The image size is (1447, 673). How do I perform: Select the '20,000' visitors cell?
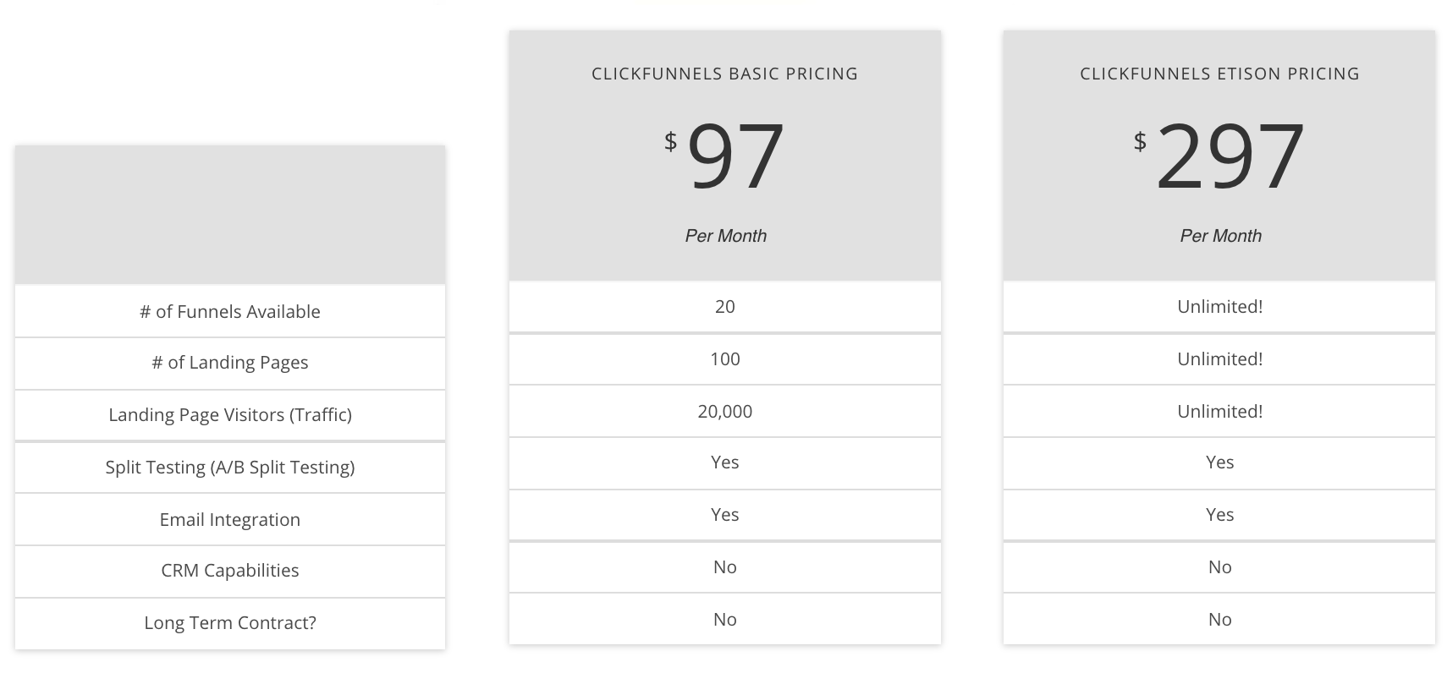tap(724, 412)
